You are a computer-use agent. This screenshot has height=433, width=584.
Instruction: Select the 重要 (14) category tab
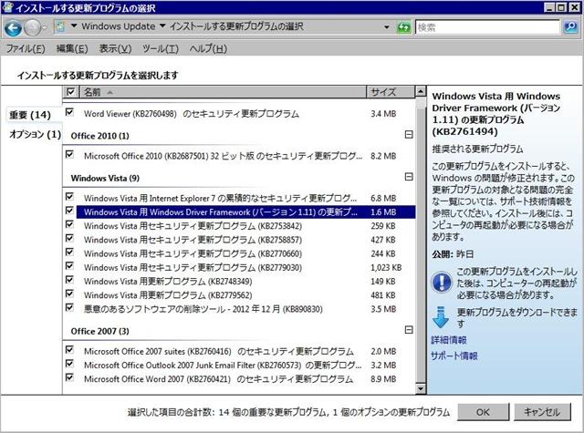[30, 115]
